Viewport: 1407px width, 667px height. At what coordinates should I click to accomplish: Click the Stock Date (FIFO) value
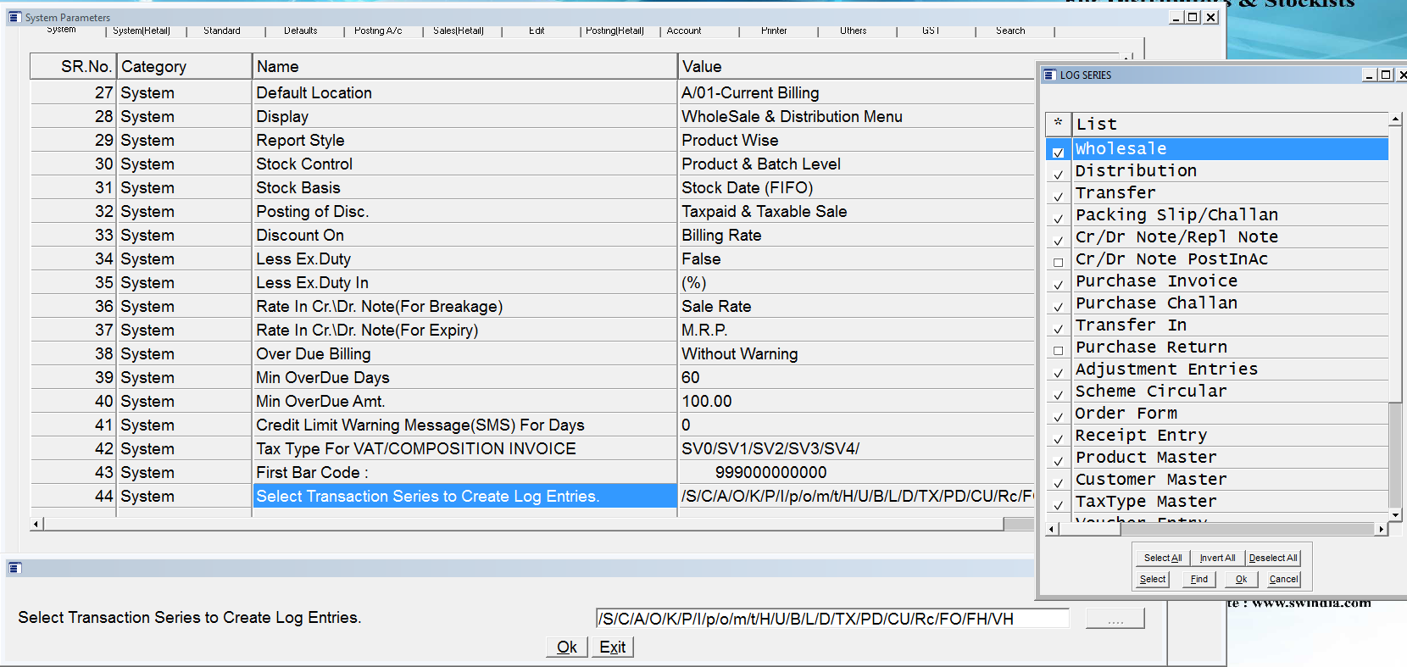[x=747, y=187]
